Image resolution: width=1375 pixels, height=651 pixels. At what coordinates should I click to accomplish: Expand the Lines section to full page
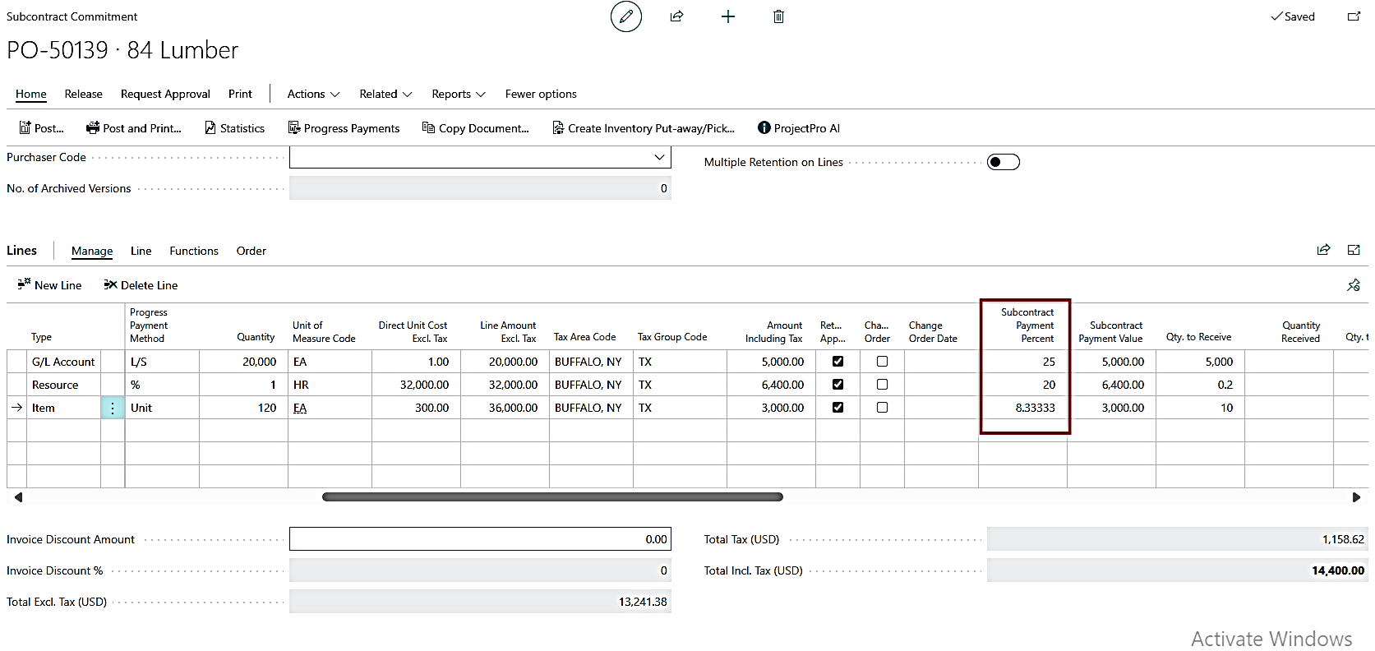[1354, 250]
